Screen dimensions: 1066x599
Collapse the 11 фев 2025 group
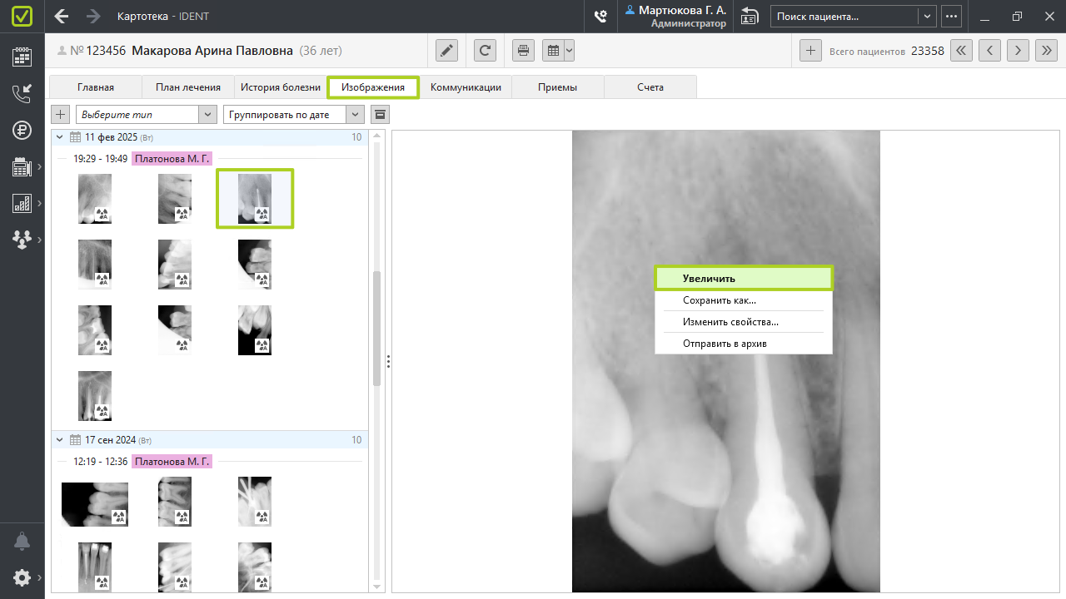point(59,136)
